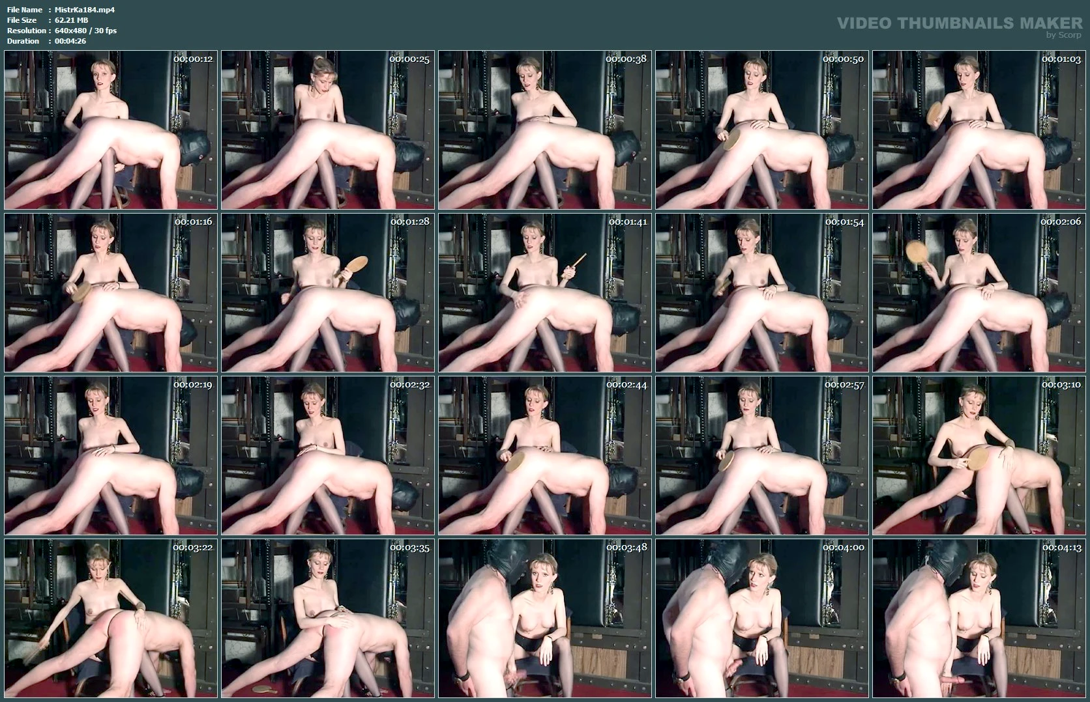Image resolution: width=1090 pixels, height=702 pixels.
Task: Select the frame at 00:01:41
Action: 544,293
